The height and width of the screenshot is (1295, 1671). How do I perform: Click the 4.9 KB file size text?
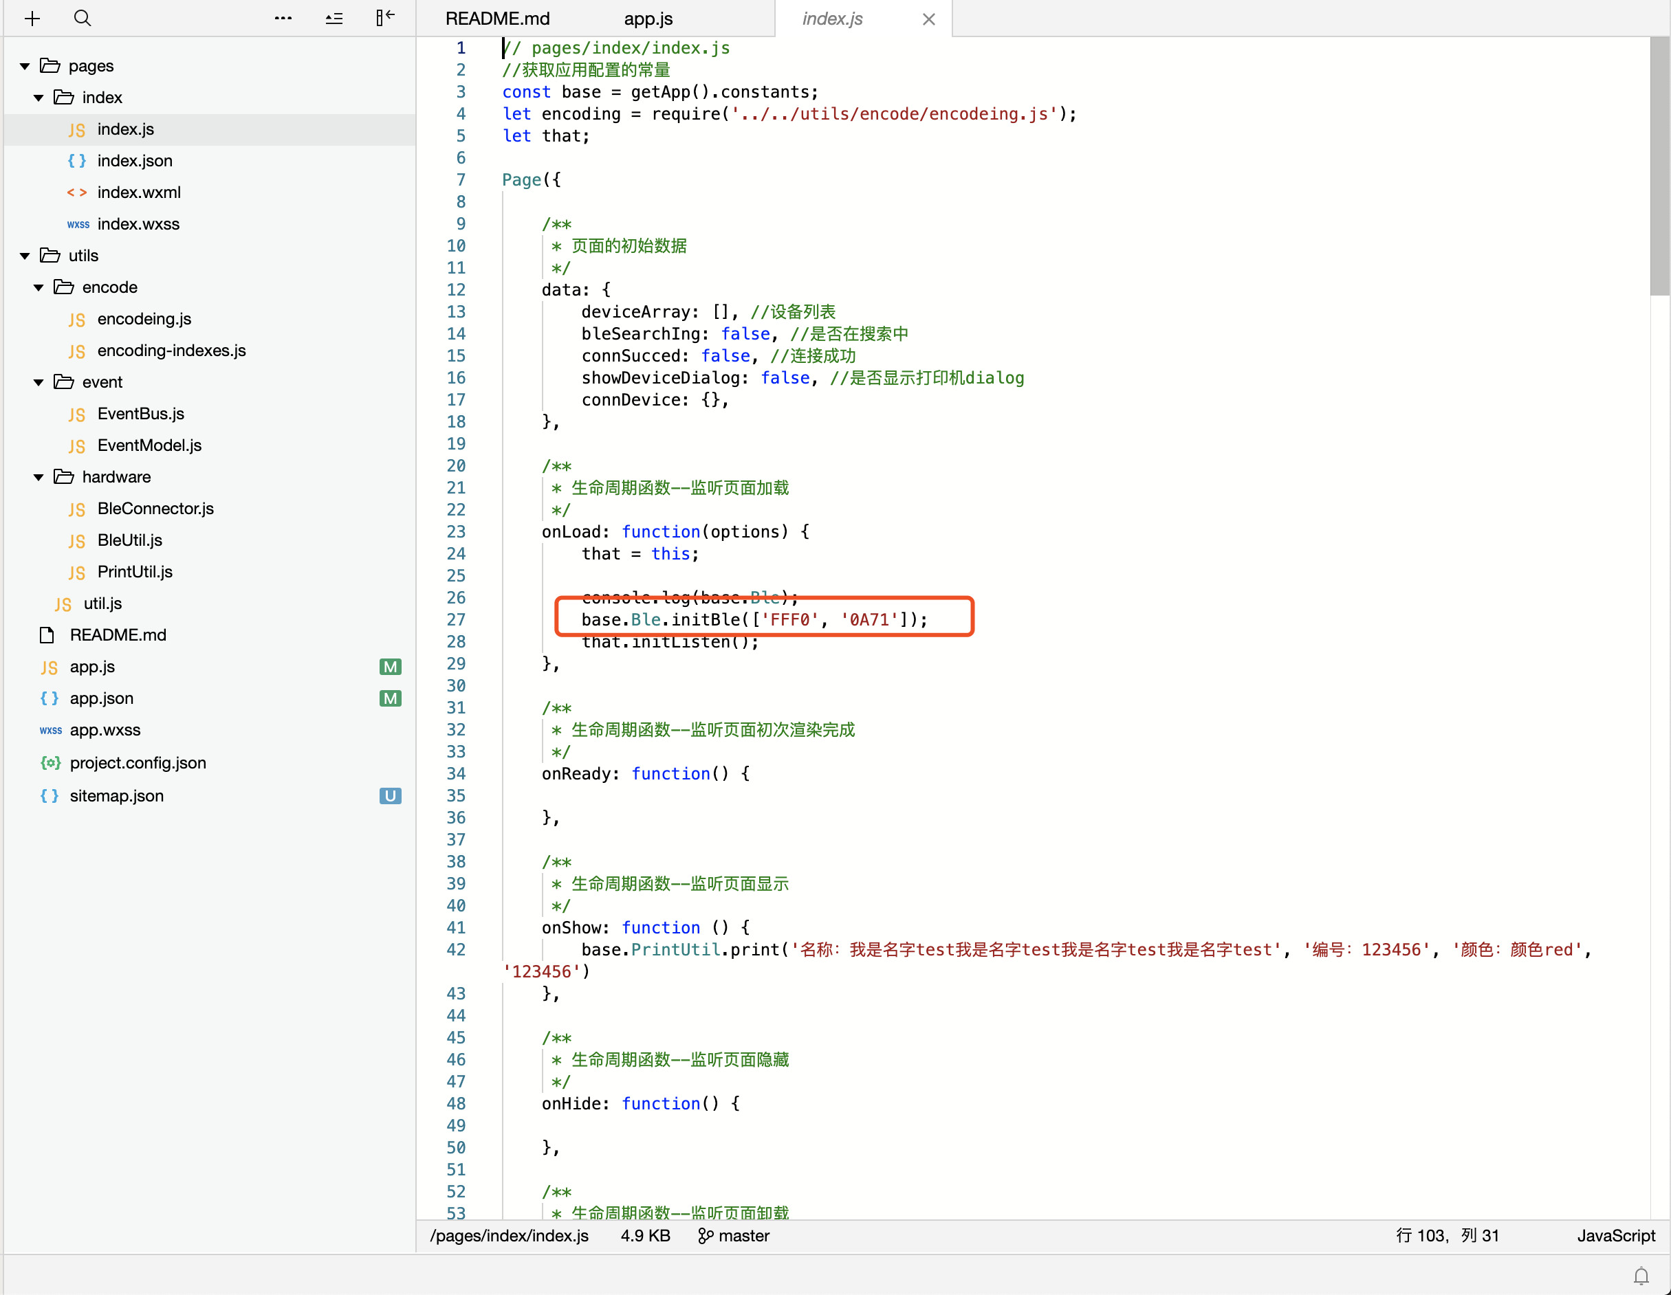point(645,1235)
